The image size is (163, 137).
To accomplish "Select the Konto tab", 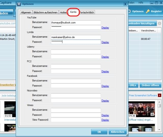I will tap(73, 12).
